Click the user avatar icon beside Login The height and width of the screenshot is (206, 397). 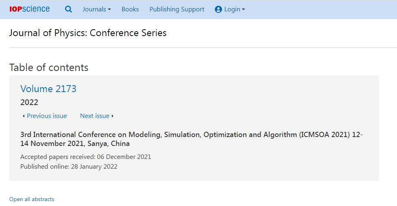coord(218,9)
